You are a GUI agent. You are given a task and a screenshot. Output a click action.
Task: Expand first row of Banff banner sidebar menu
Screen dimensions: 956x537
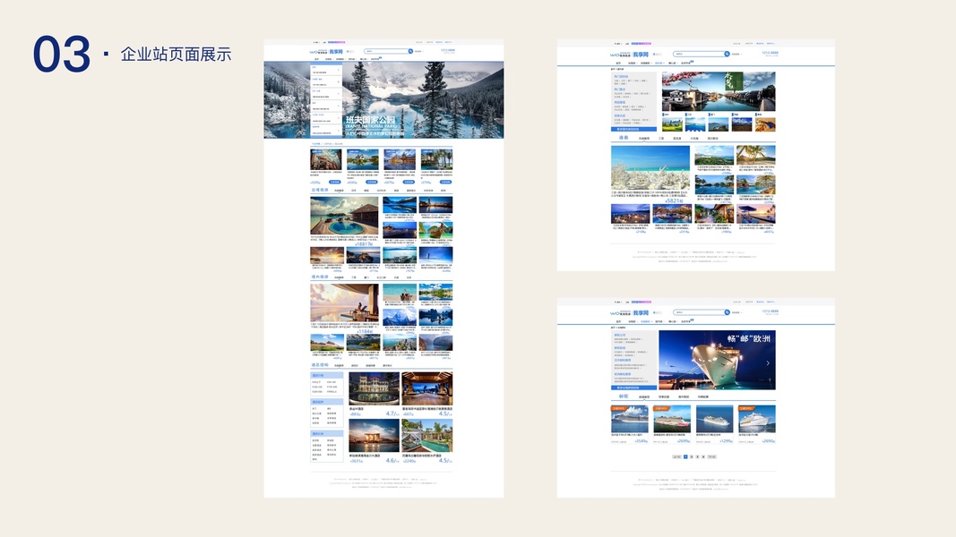tap(326, 70)
